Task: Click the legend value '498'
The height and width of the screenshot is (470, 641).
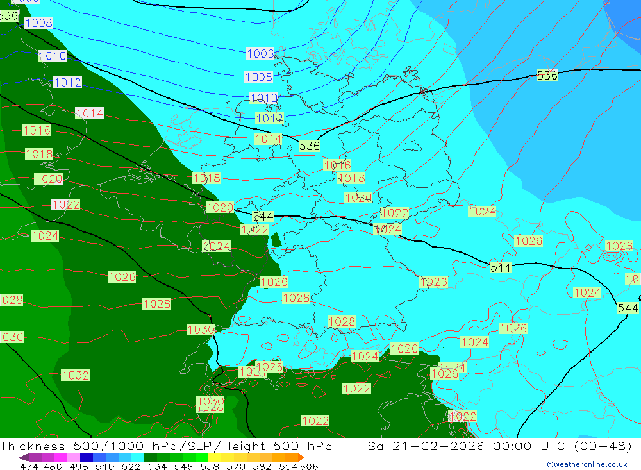Action: 79,466
